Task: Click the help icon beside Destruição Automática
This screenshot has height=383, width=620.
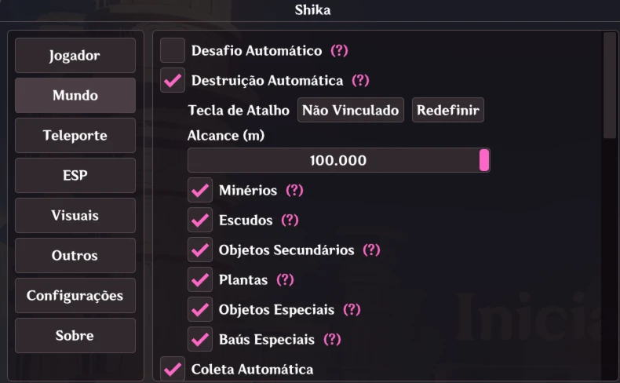Action: pyautogui.click(x=360, y=80)
